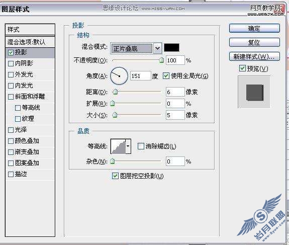Screen dimensions: 289x245
Task: Enable the 图案叠加 pattern overlay checkbox
Action: pos(11,163)
